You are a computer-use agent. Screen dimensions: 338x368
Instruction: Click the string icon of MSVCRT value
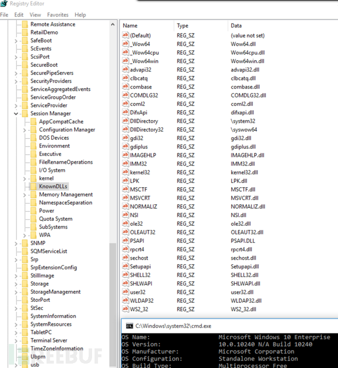(x=125, y=198)
